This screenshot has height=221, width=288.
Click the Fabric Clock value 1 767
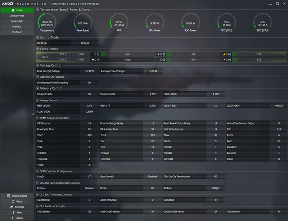click(216, 94)
